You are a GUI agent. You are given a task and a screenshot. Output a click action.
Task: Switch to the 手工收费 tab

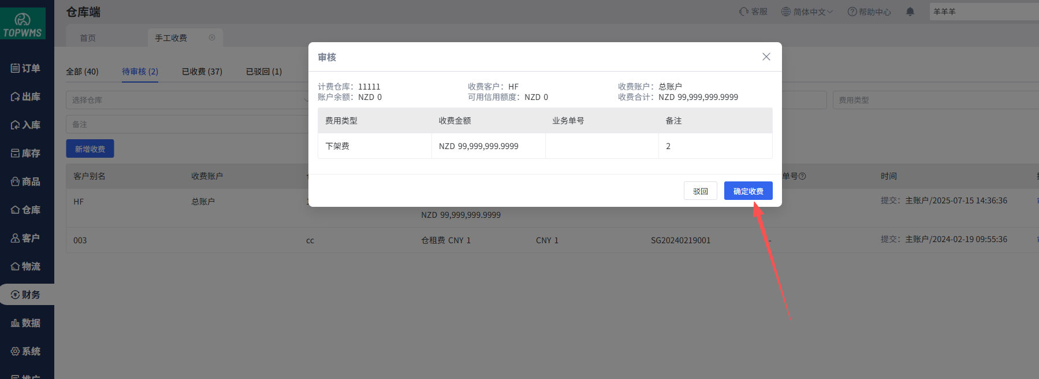171,38
